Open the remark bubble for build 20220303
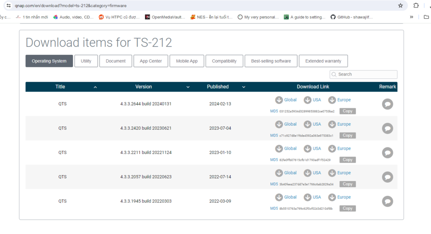Viewport: 431px width, 234px height. click(x=387, y=201)
